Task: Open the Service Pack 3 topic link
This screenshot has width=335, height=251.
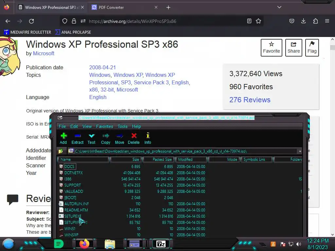Action: (151, 82)
